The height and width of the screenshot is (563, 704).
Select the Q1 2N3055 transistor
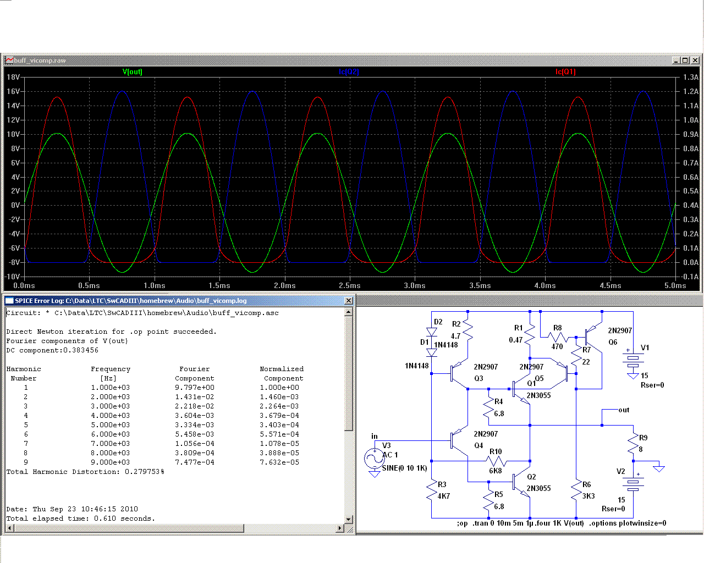point(521,390)
